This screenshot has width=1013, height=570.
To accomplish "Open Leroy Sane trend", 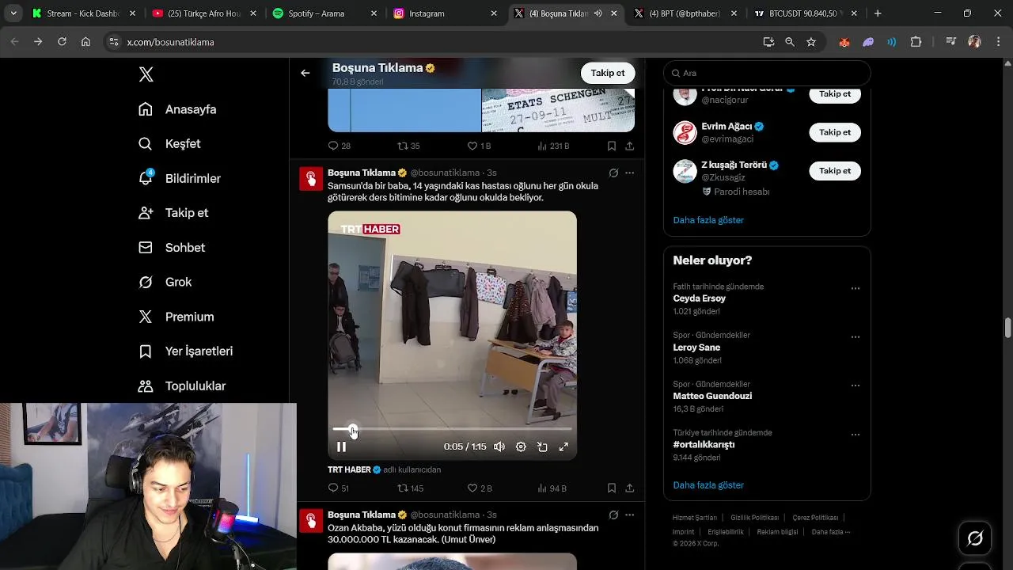I will coord(696,348).
